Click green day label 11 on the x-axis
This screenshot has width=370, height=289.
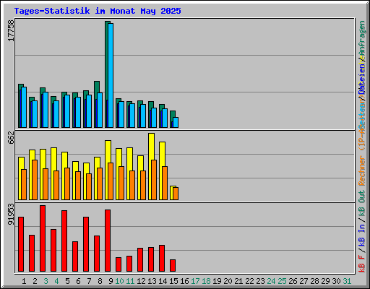click(130, 281)
